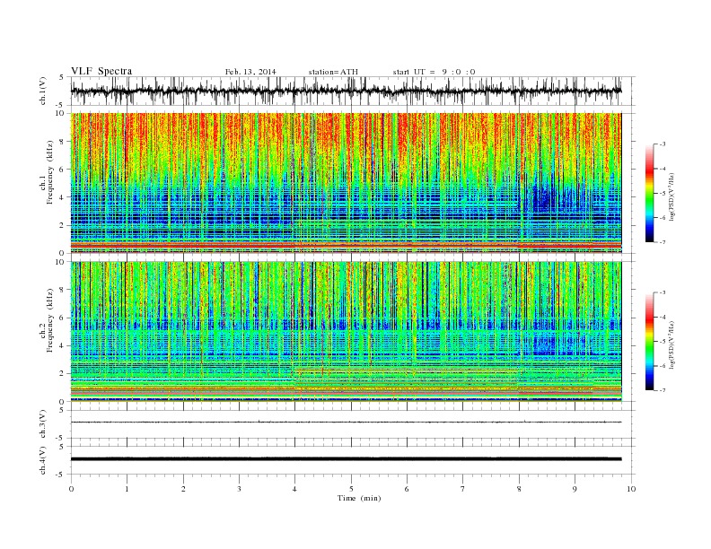
Task: Click the ch.2 color scale bar
Action: tap(650, 341)
